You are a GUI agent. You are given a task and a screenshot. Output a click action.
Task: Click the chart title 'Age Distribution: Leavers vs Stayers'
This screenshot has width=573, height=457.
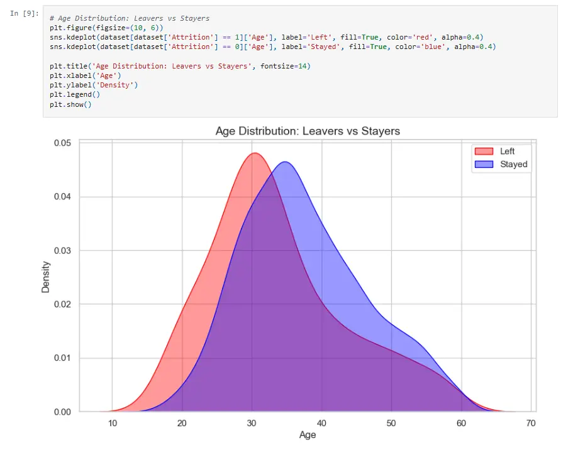308,131
